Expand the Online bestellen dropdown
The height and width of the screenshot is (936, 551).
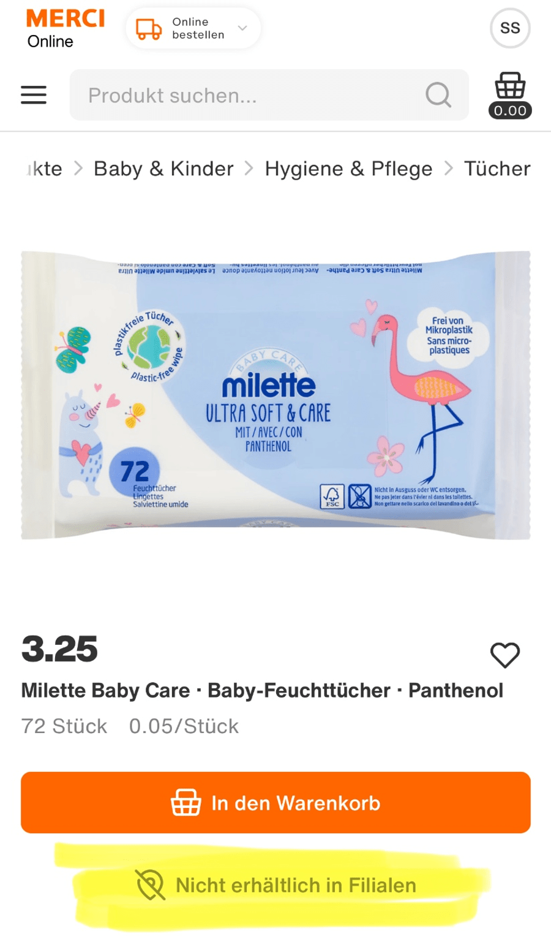click(193, 29)
